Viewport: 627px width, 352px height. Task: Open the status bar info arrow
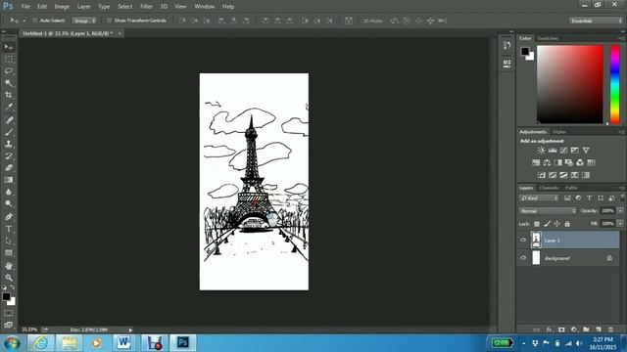click(130, 330)
